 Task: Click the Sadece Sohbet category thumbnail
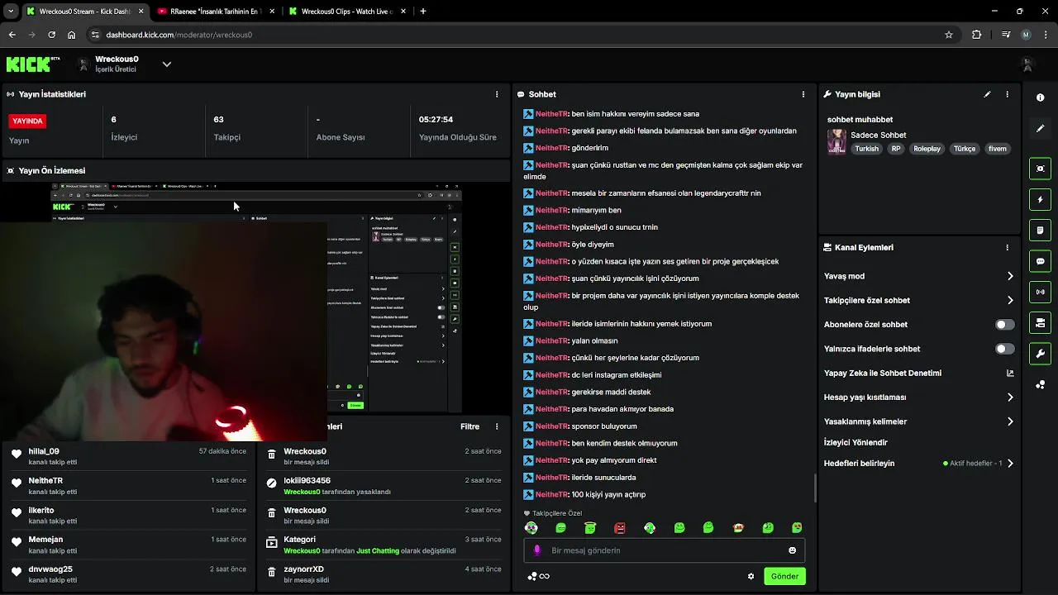tap(836, 141)
